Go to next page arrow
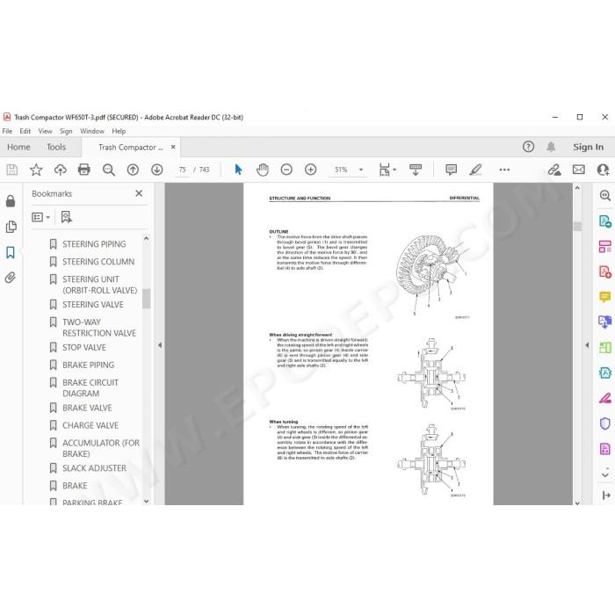This screenshot has height=615, width=615. click(157, 170)
